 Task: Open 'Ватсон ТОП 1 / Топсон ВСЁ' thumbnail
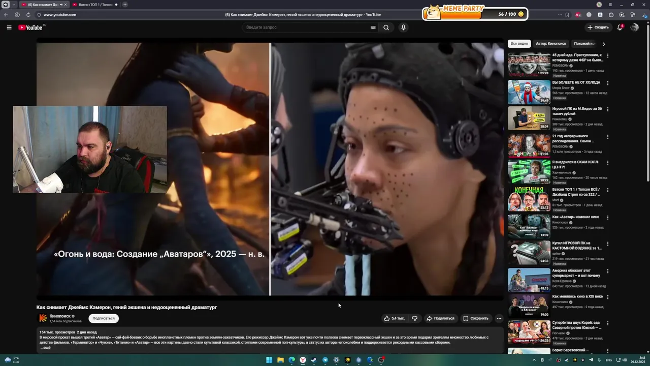(529, 199)
